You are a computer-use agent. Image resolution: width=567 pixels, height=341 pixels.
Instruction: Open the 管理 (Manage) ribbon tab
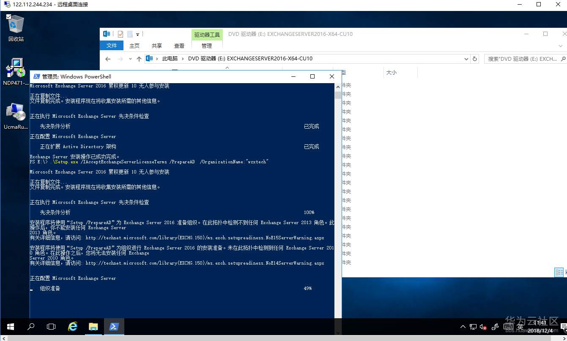tap(207, 46)
